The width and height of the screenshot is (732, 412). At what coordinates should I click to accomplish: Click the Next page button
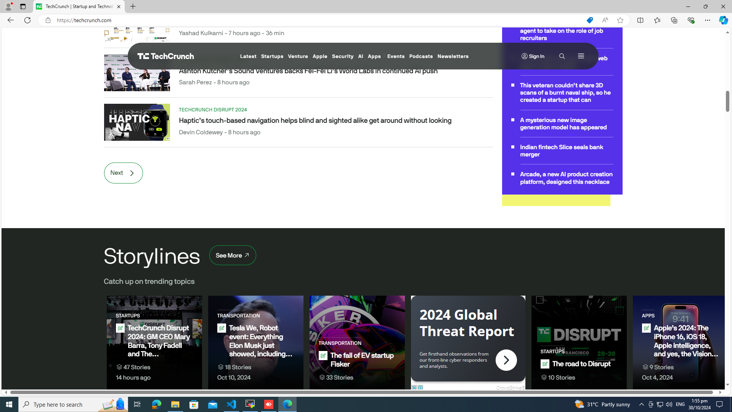123,173
